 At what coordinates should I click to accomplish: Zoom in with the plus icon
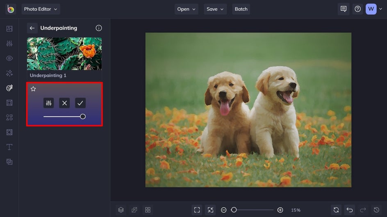coord(280,210)
